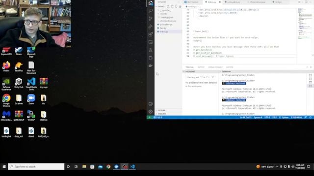
Task: Collapse all folders in the Explorer
Action: tap(180, 6)
